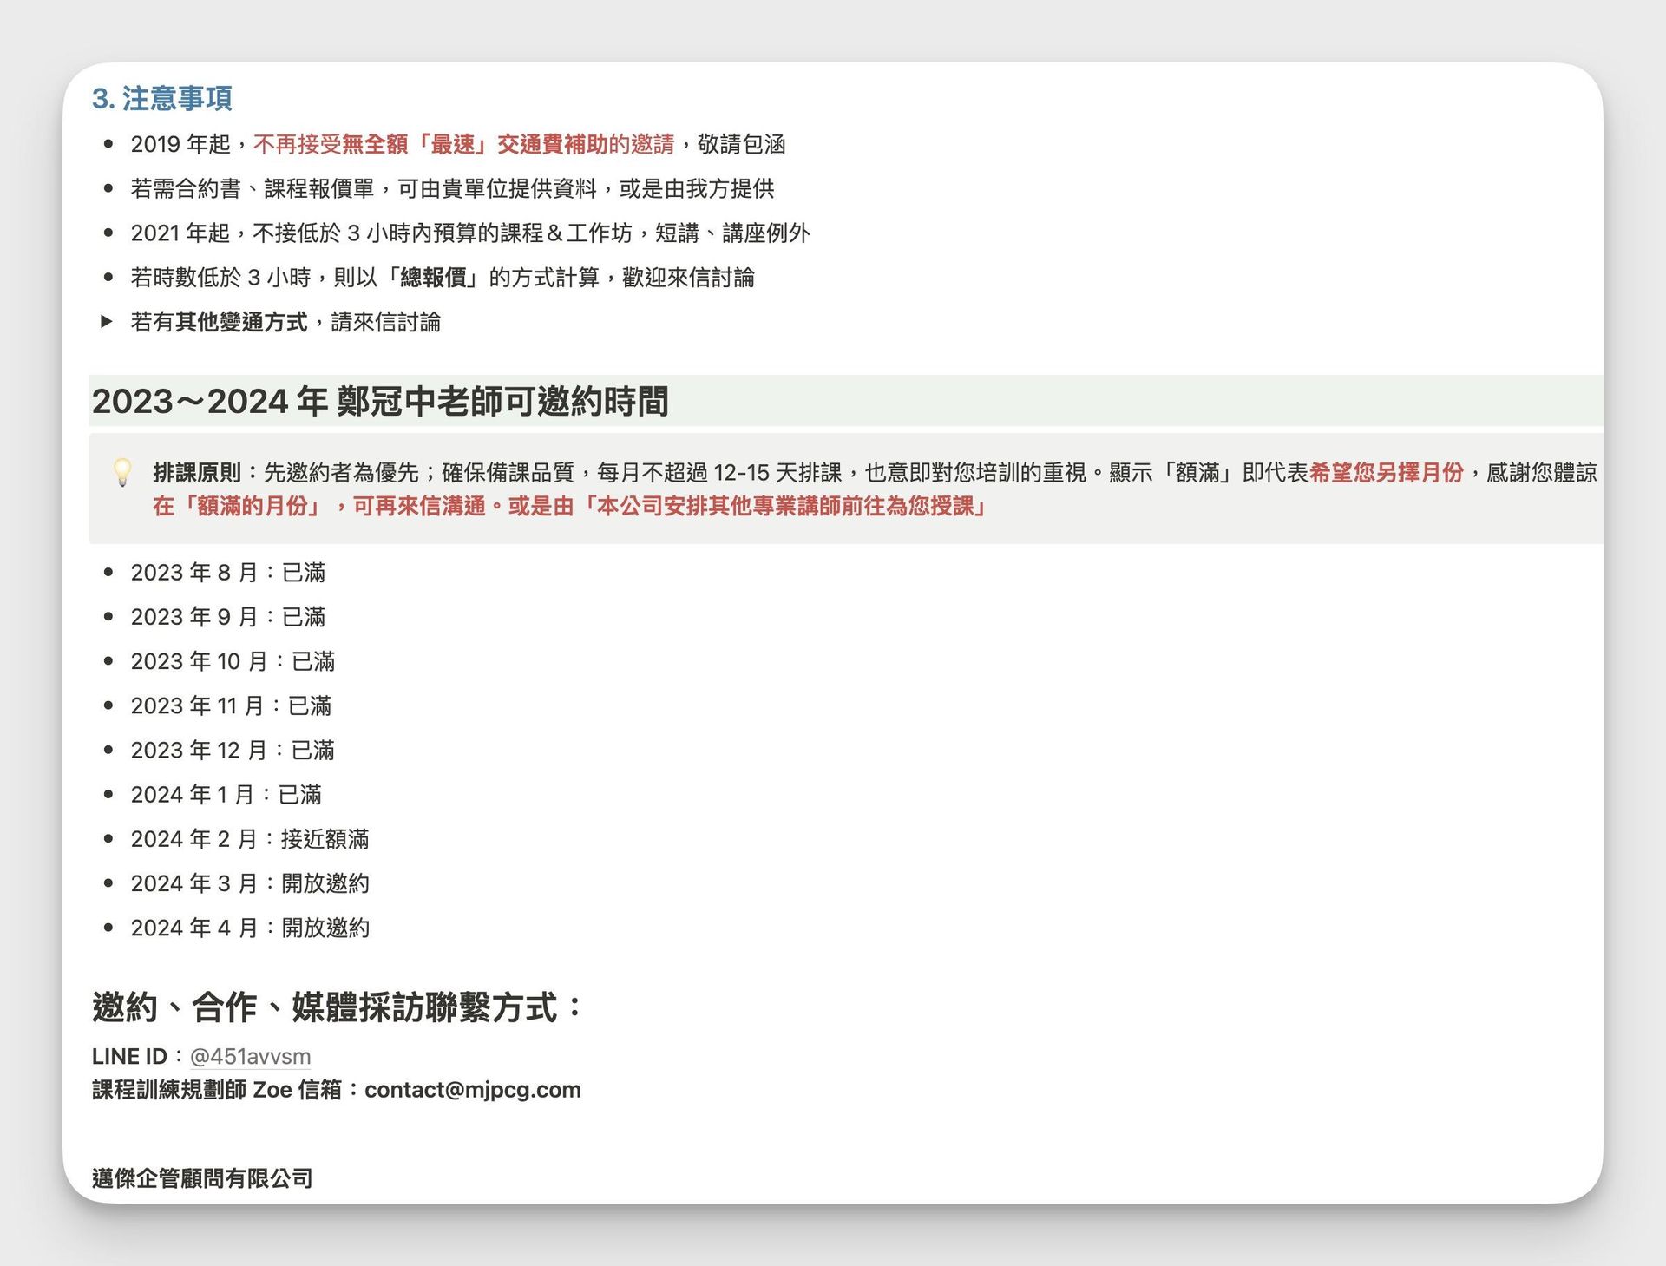
Task: Click the bold 排課原則 label
Action: 197,473
